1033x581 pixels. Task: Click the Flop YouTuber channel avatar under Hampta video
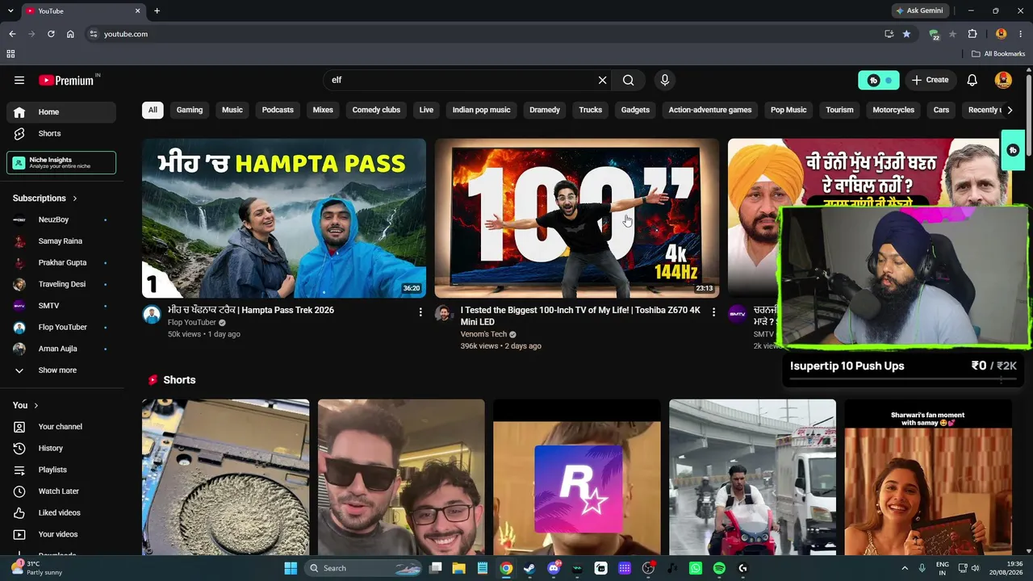pos(152,315)
